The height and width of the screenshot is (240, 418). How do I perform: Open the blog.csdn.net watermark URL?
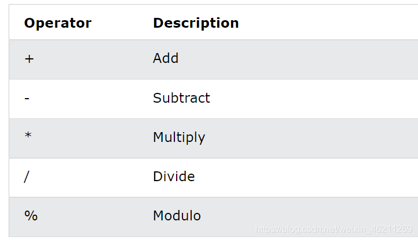334,230
